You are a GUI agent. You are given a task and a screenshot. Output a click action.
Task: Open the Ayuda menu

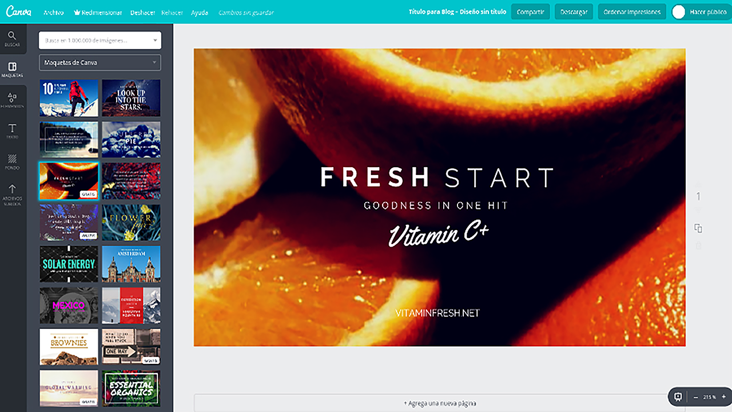(x=200, y=13)
